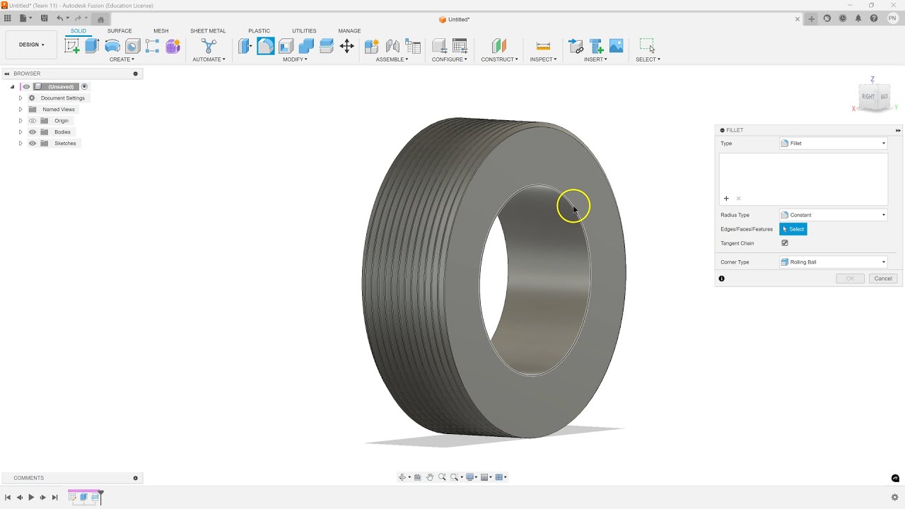Select the Measure tool
This screenshot has width=905, height=509.
543,46
